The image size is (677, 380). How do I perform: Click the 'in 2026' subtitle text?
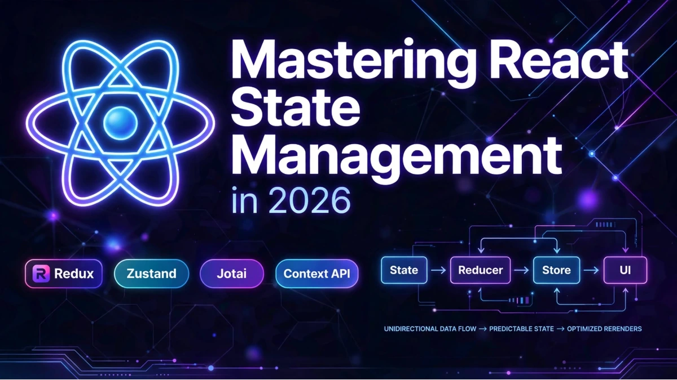291,200
